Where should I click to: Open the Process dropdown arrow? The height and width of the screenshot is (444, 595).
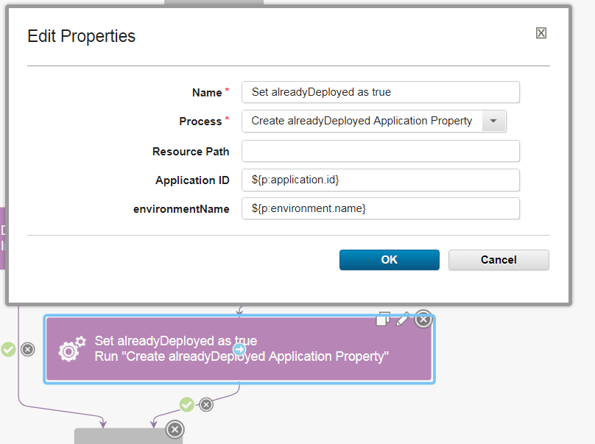(493, 121)
